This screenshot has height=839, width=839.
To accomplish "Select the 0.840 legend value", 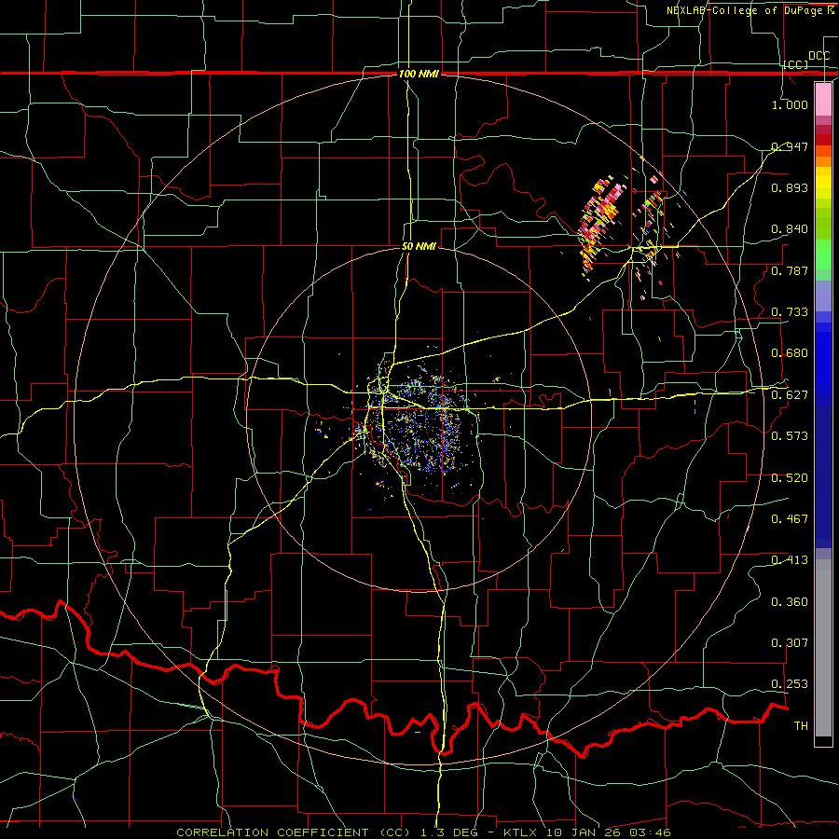I will [x=790, y=229].
